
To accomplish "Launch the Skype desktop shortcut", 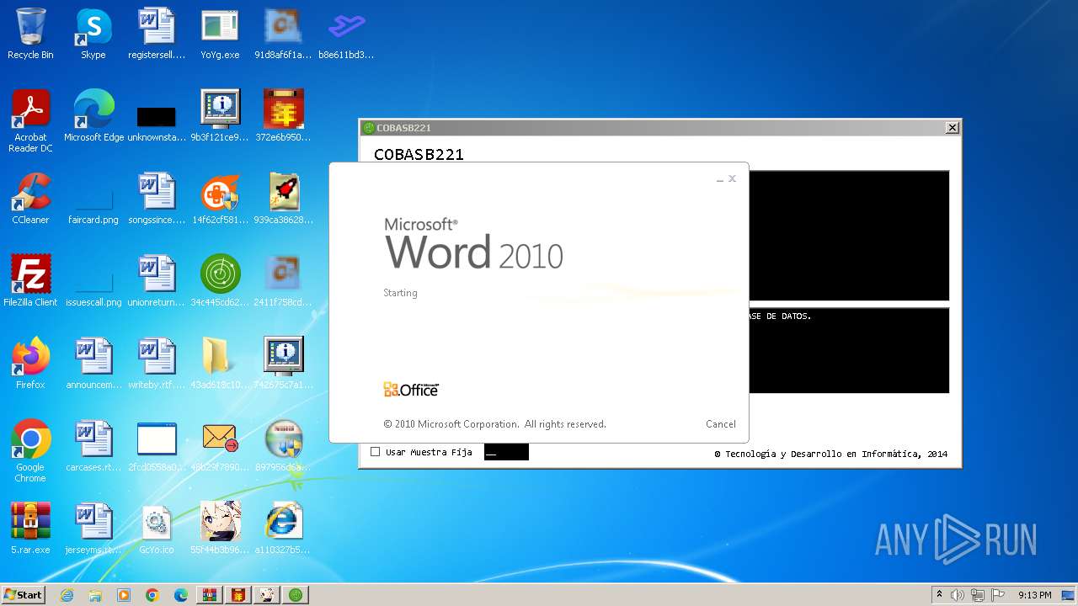I will 93,35.
